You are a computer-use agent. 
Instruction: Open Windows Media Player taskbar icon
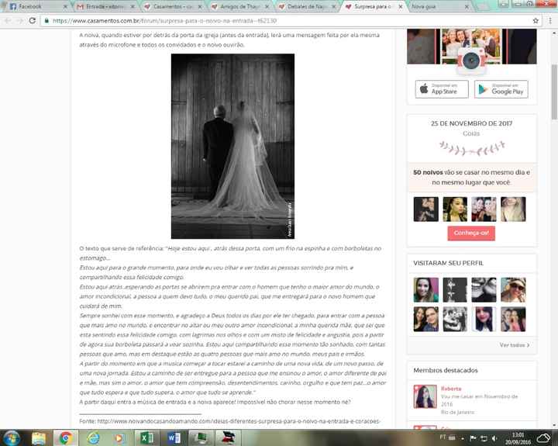[119, 437]
